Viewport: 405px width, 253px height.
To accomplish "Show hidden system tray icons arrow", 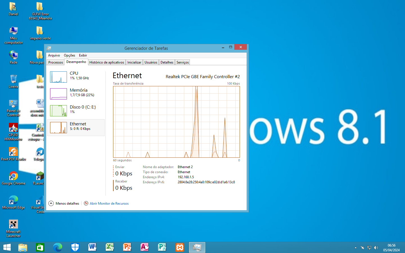I will (x=355, y=248).
